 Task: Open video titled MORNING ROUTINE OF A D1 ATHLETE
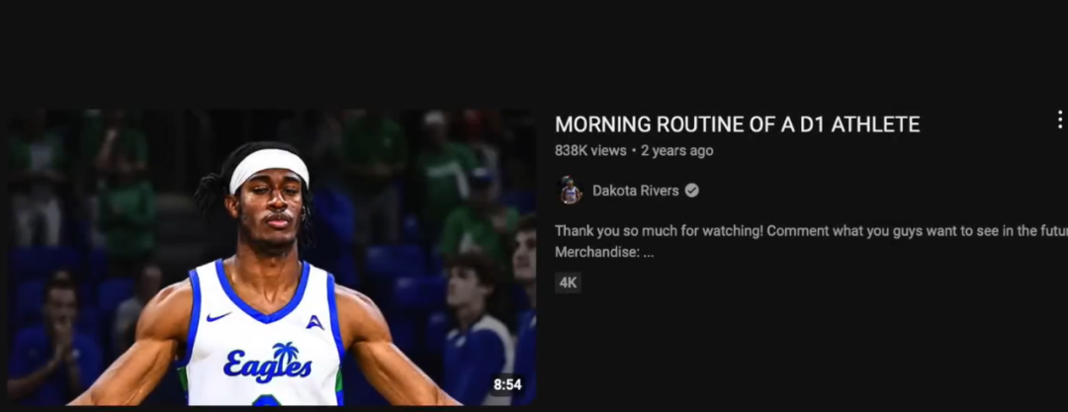[x=737, y=124]
